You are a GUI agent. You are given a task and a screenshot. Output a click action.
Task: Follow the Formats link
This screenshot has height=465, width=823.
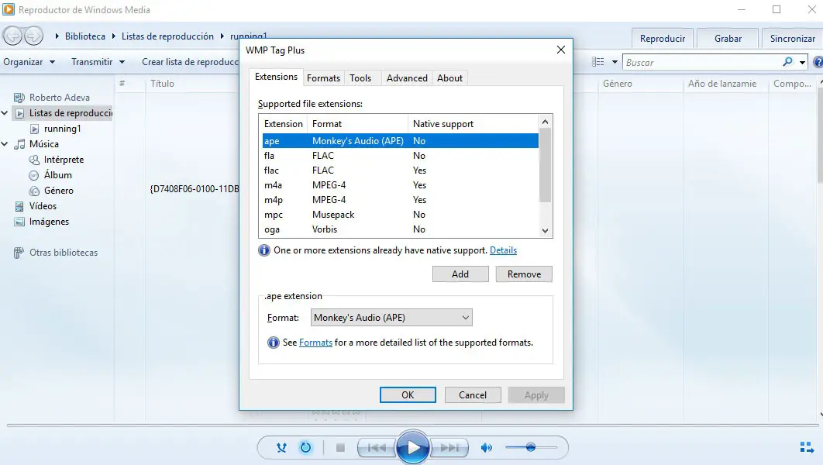(315, 343)
